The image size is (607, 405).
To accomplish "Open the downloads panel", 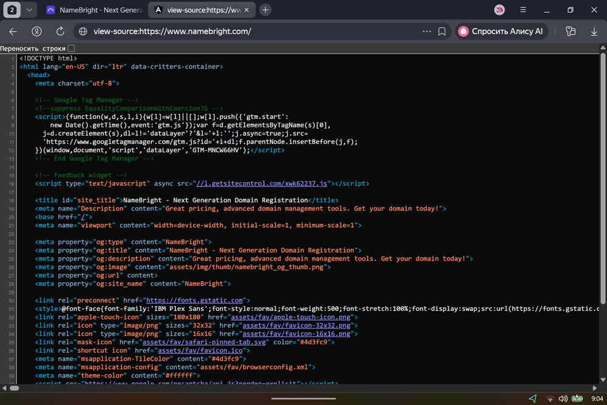I will (x=594, y=32).
